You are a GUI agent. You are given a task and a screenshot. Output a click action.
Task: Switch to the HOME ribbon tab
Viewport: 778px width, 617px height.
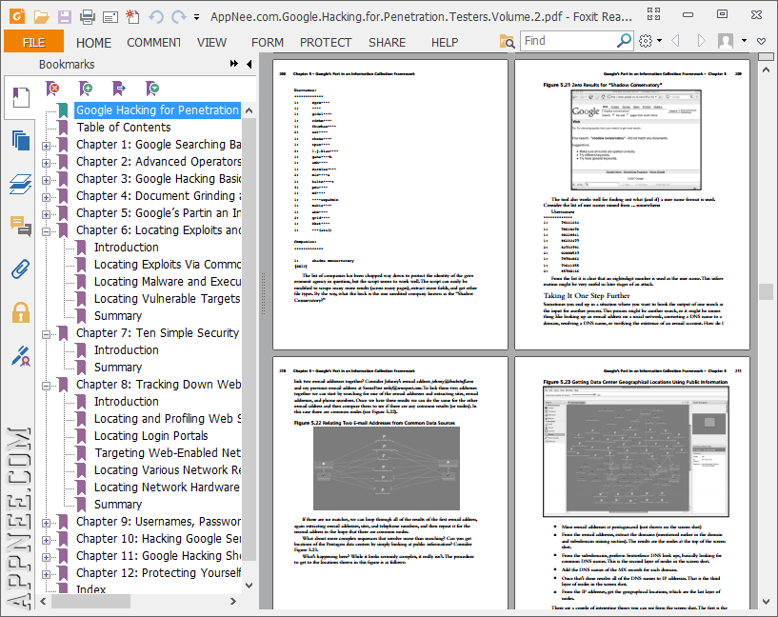click(x=93, y=43)
